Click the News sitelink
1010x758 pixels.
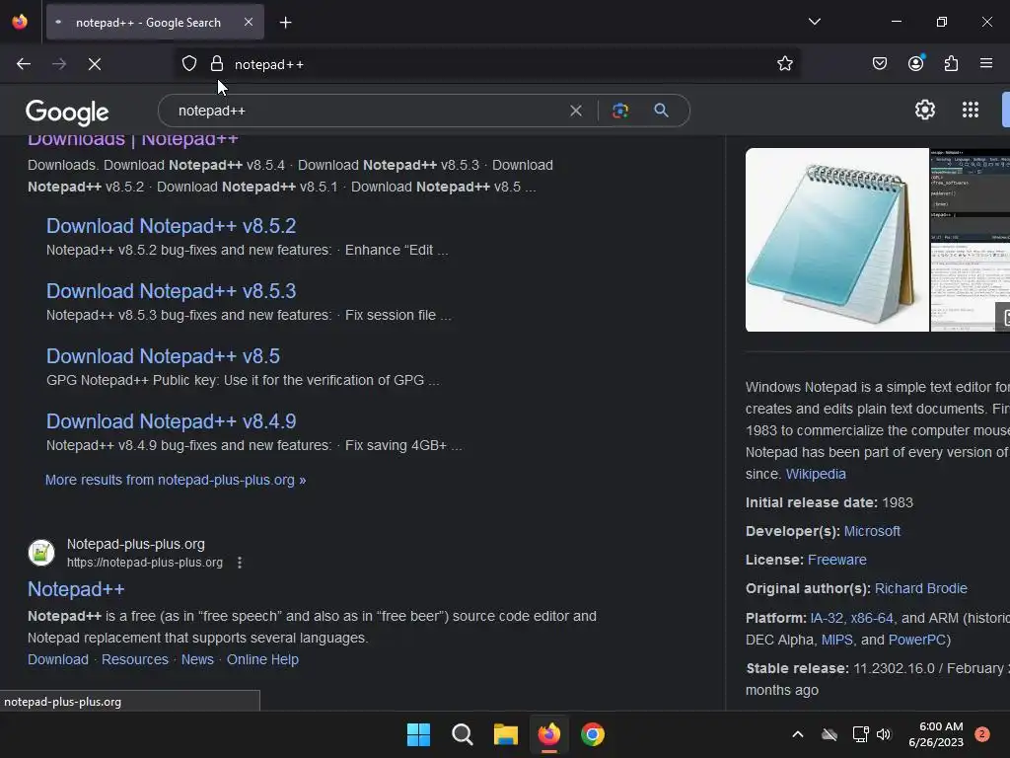(197, 660)
